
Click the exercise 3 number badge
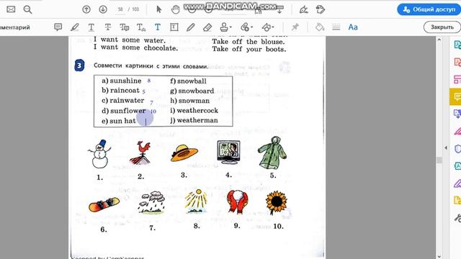(x=79, y=65)
